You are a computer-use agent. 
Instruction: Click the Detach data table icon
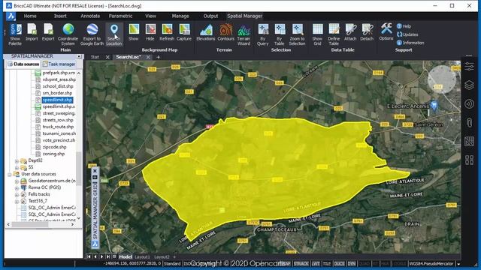367,30
